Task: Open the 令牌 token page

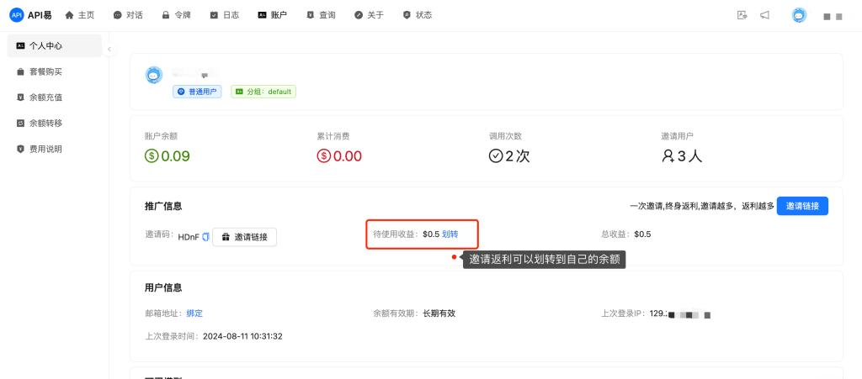Action: click(177, 15)
